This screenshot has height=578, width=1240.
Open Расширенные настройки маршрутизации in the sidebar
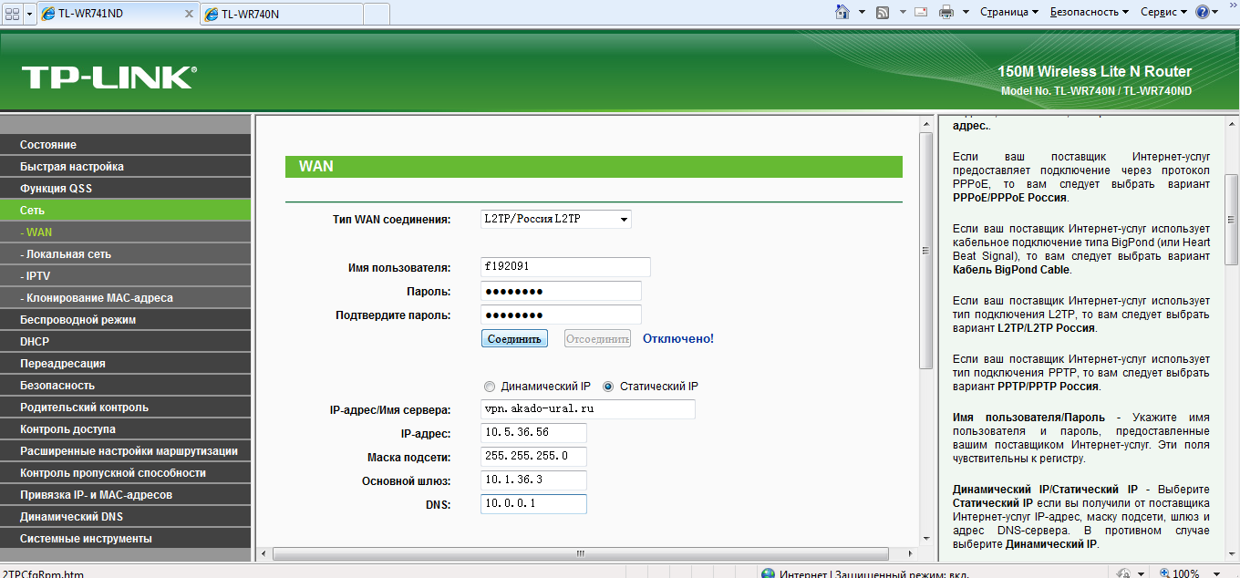click(x=126, y=451)
